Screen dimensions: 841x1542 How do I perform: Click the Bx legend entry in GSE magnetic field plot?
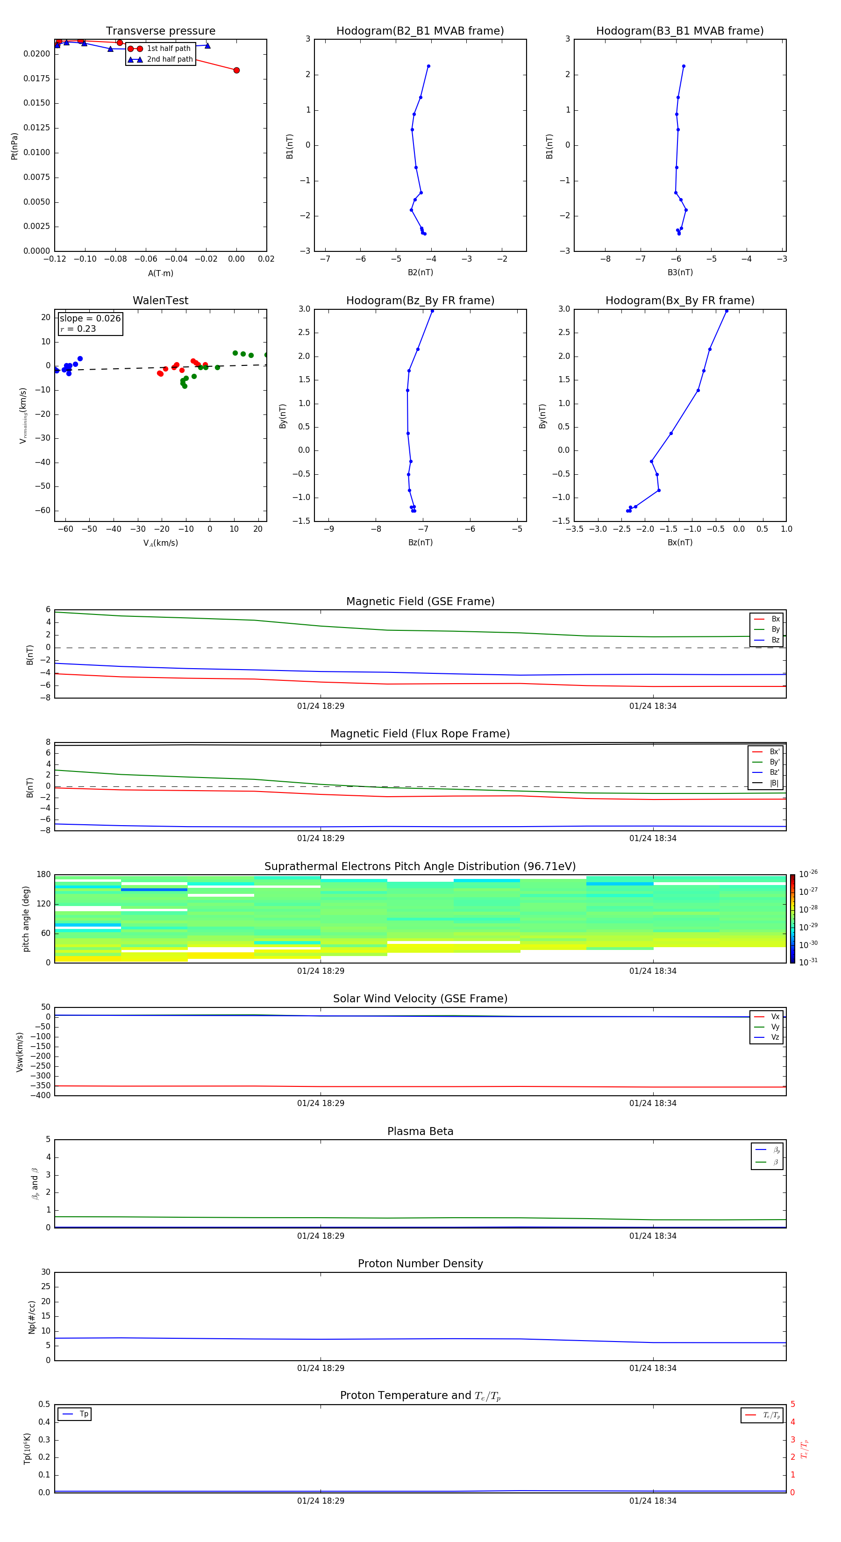click(x=767, y=619)
